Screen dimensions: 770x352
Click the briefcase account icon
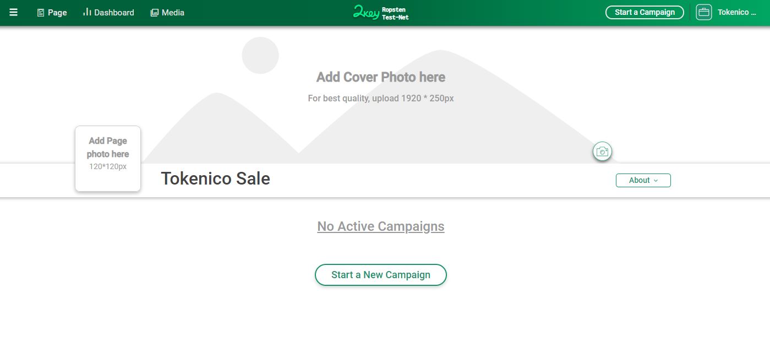[703, 12]
